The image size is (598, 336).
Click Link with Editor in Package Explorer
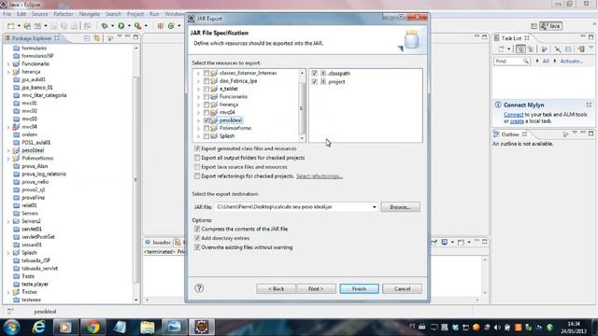(97, 38)
